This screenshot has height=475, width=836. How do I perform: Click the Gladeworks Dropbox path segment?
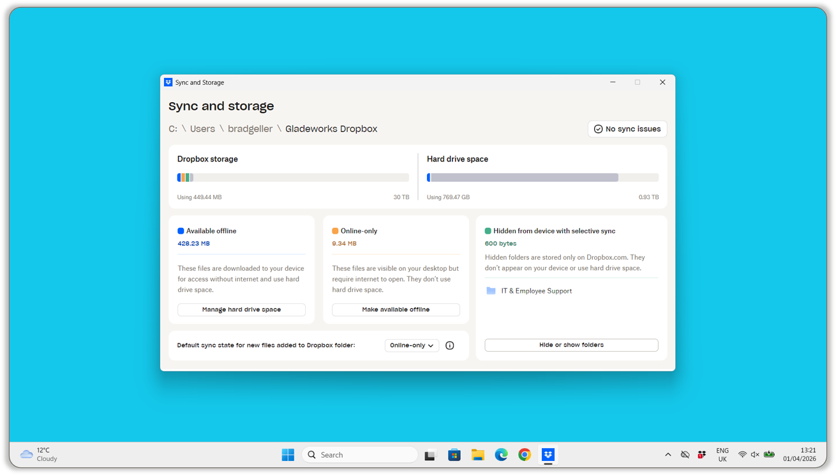pos(331,129)
